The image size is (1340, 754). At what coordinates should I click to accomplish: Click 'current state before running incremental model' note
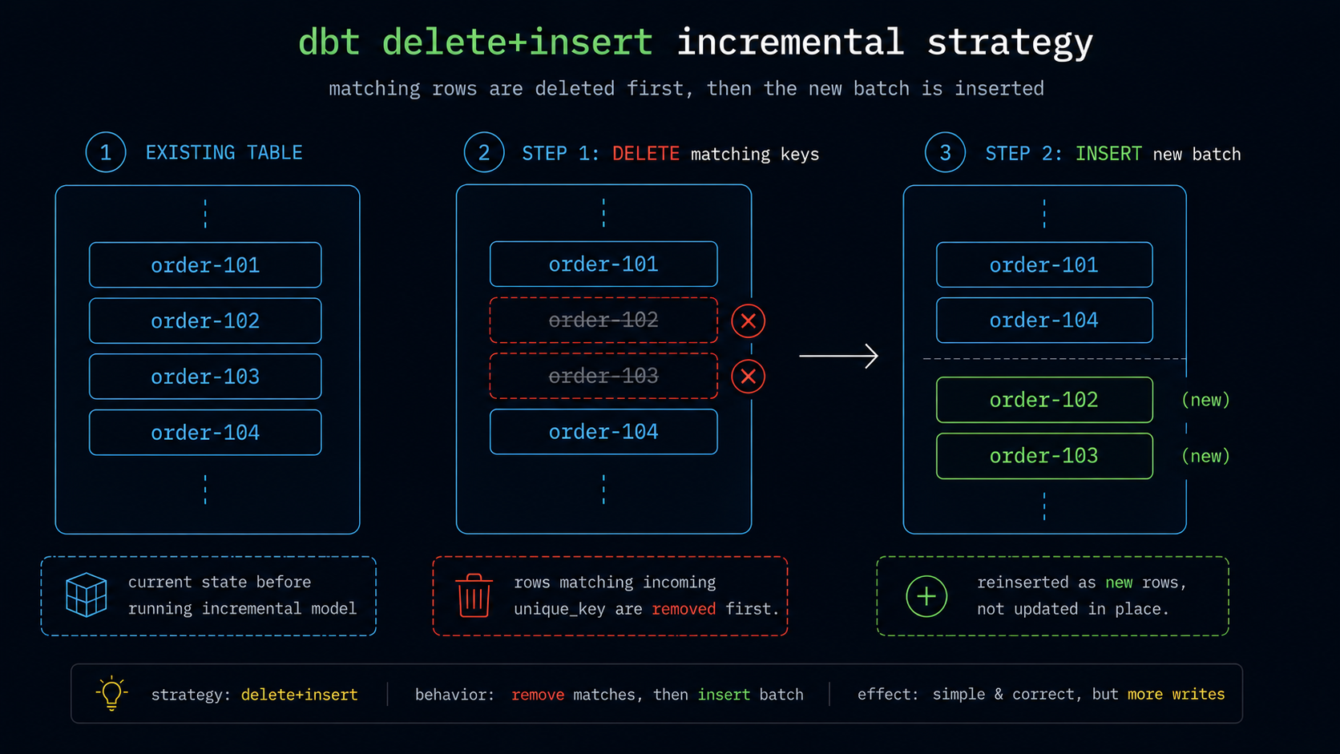point(242,595)
